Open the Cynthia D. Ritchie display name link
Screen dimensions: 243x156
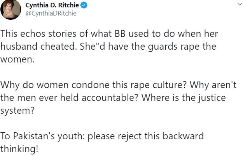point(52,5)
